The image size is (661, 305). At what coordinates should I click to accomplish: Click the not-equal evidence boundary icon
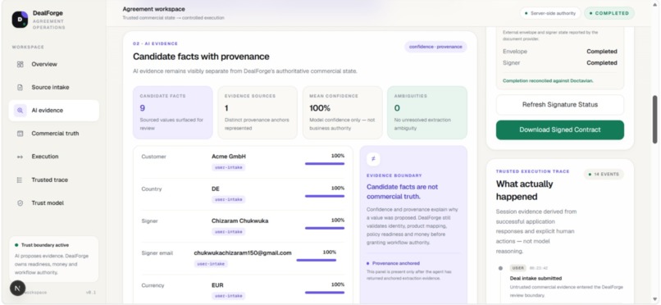click(373, 159)
